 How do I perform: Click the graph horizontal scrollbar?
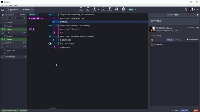[x=53, y=108]
